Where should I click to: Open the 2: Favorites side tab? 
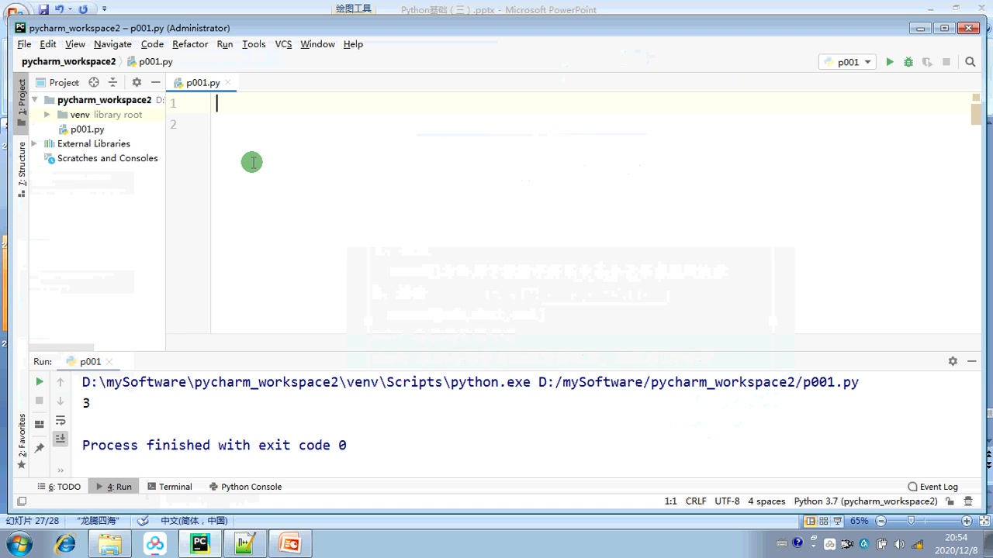(x=22, y=441)
